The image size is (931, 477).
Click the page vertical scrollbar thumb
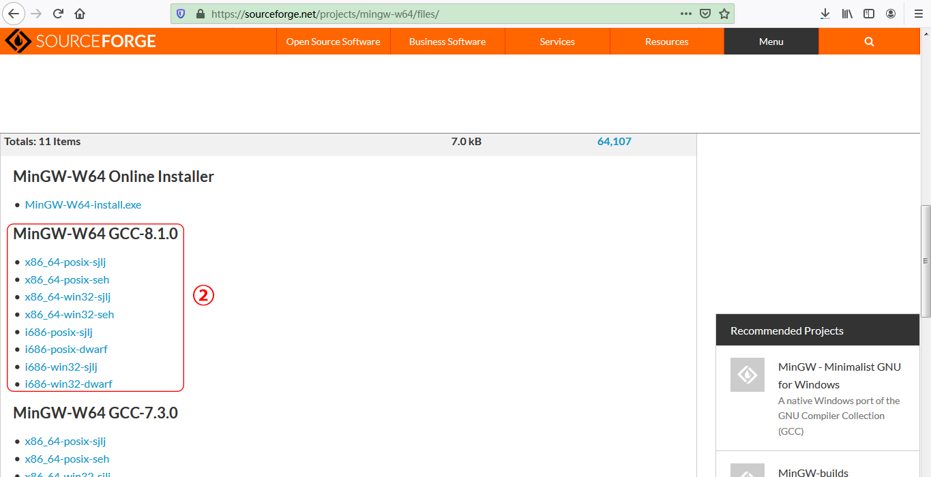(x=926, y=261)
